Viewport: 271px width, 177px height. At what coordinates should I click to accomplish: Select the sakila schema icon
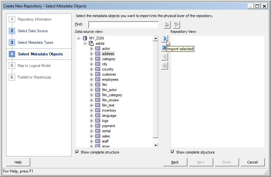(91, 43)
